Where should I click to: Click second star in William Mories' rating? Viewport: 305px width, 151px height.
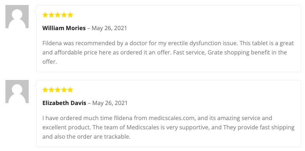tap(52, 15)
